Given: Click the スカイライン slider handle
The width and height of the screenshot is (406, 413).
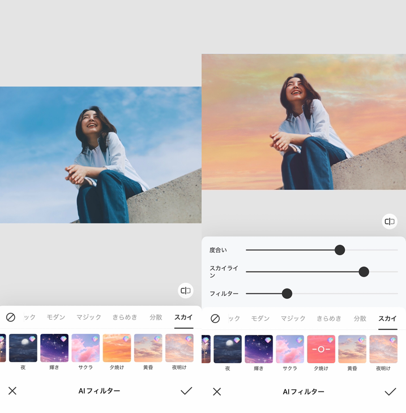Looking at the screenshot, I should [364, 272].
